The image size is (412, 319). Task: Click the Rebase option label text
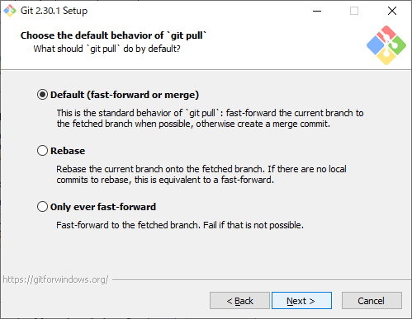point(68,151)
